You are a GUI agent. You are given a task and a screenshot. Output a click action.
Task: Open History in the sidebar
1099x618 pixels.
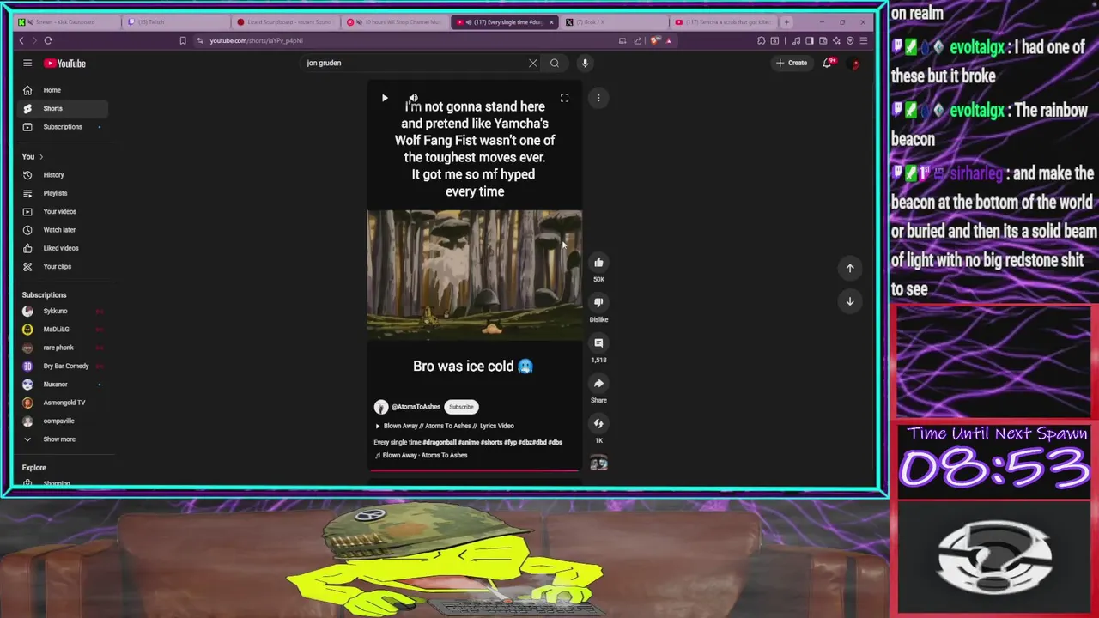point(62,175)
